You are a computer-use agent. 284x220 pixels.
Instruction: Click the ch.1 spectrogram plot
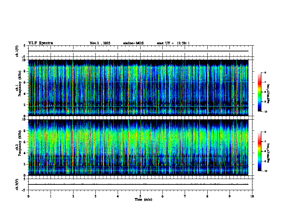[x=138, y=88]
